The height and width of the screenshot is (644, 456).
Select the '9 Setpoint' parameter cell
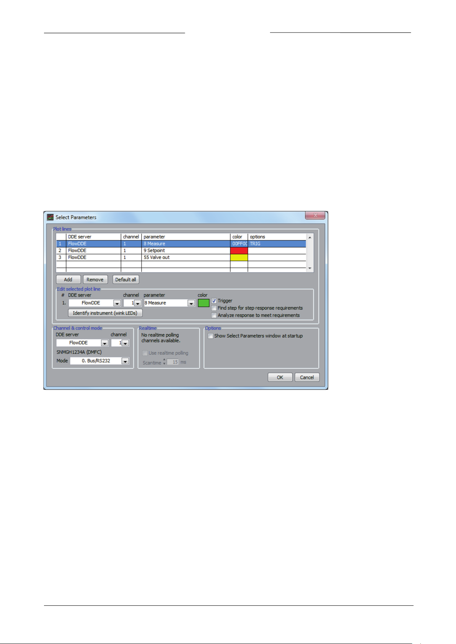(186, 251)
